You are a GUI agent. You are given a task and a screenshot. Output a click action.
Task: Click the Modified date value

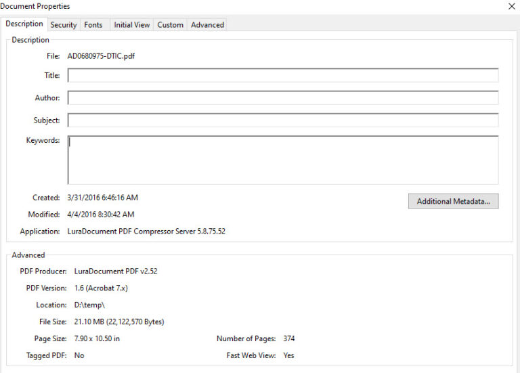click(x=101, y=215)
